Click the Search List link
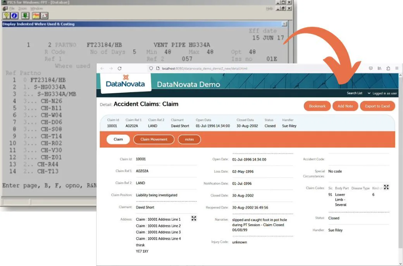The image size is (403, 266). pos(355,93)
